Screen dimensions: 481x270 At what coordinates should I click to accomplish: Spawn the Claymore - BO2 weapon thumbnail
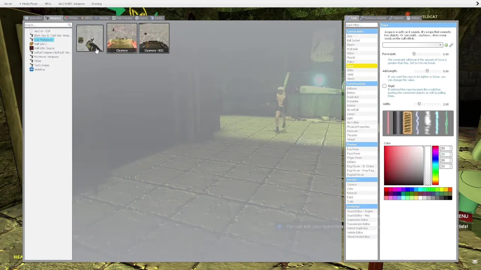[x=154, y=38]
